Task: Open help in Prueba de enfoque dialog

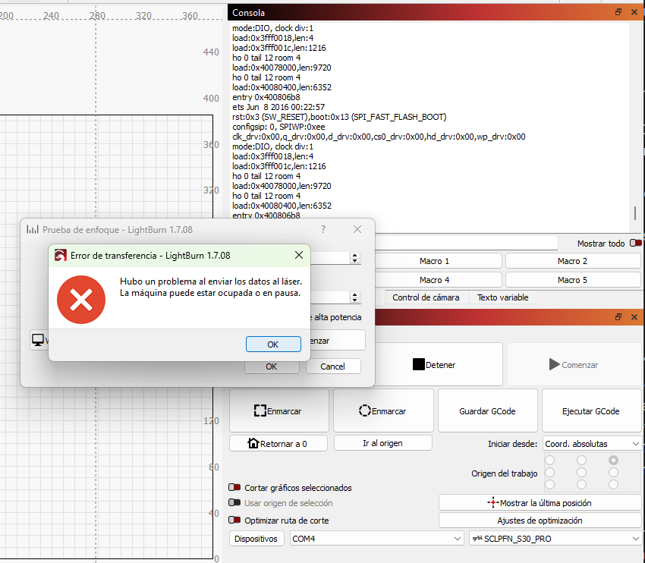Action: tap(323, 229)
